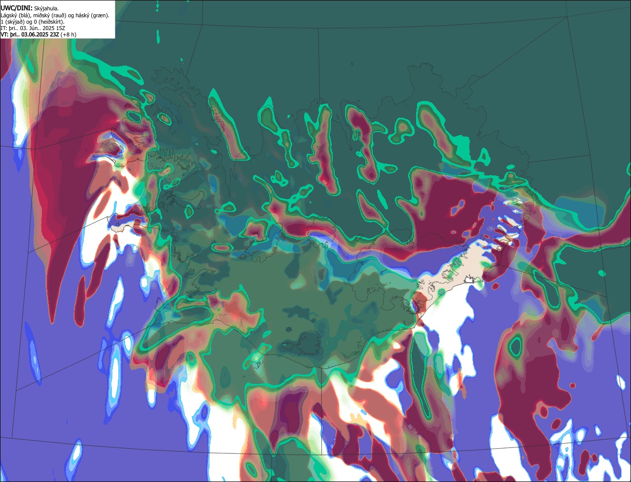Click the 'UWC/DINI: Skýjahula.' title text
The image size is (631, 482).
tap(30, 8)
